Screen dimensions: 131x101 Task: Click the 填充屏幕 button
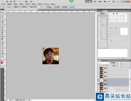pos(65,7)
